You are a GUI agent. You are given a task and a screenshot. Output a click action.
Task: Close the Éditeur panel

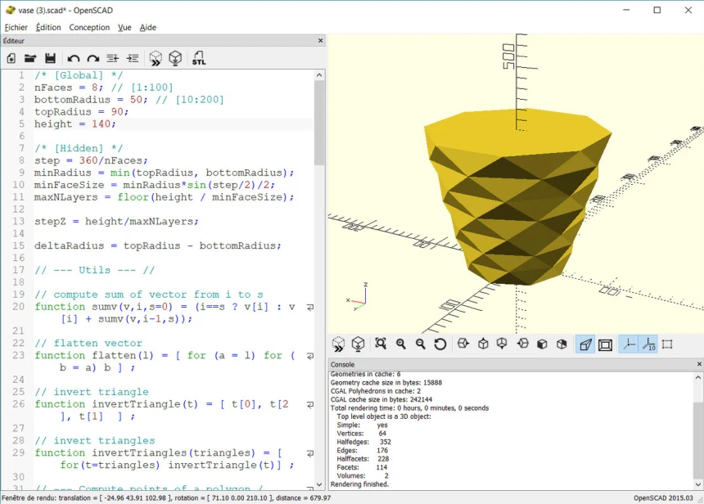320,40
